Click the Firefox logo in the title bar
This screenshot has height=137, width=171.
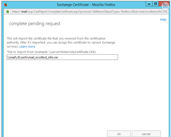[6, 5]
